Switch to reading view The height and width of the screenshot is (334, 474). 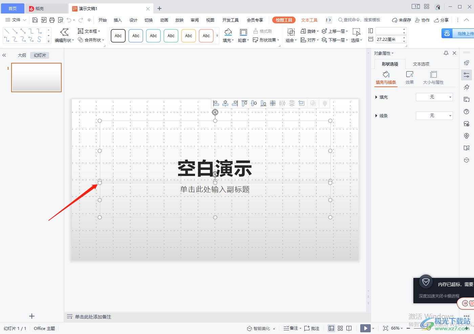click(349, 328)
